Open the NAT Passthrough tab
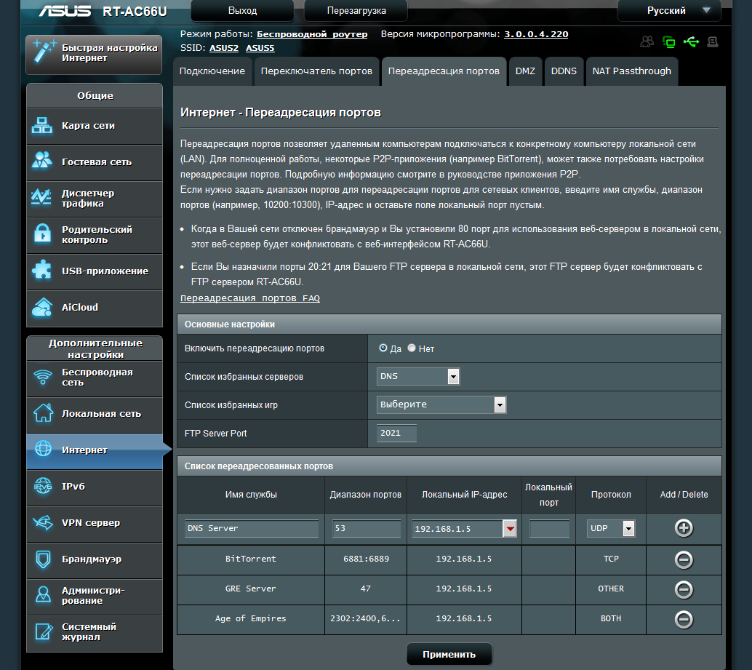The height and width of the screenshot is (670, 752). 631,71
